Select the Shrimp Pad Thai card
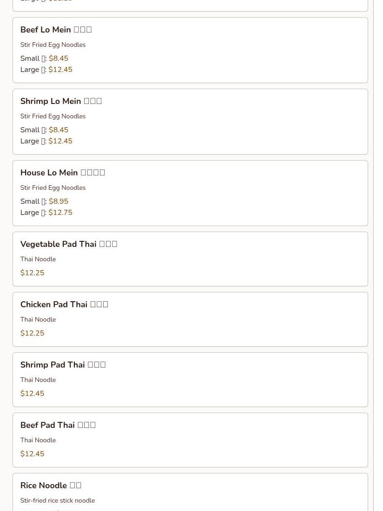The width and height of the screenshot is (383, 511). [190, 380]
